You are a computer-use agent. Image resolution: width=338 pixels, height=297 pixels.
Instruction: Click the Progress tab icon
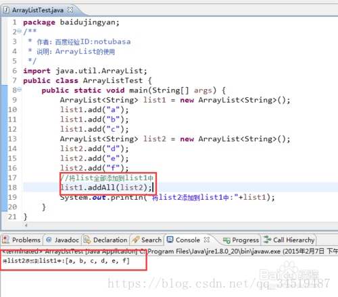(226, 240)
